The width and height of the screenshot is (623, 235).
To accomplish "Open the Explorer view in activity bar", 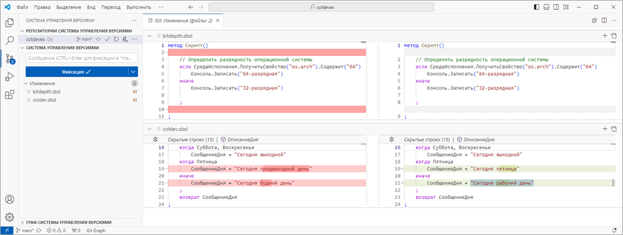I will click(x=9, y=22).
